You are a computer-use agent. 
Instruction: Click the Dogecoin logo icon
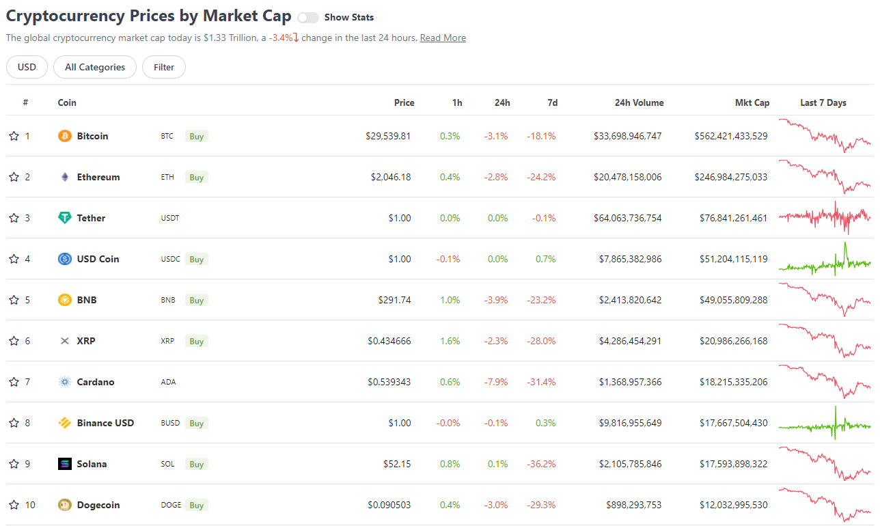coord(65,505)
